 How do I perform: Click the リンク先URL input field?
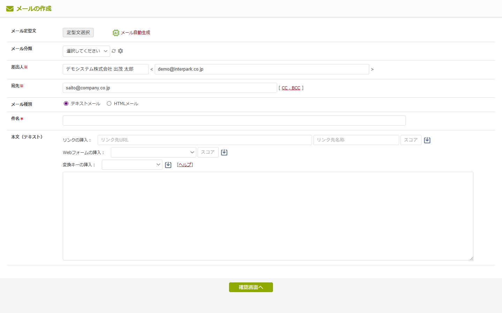205,140
